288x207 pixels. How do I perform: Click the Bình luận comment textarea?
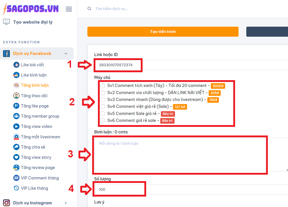point(180,155)
